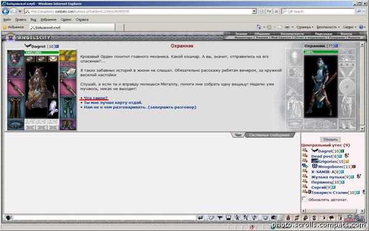The height and width of the screenshot is (231, 369).
Task: Open the Страница toolbar dropdown
Action: [x=305, y=27]
